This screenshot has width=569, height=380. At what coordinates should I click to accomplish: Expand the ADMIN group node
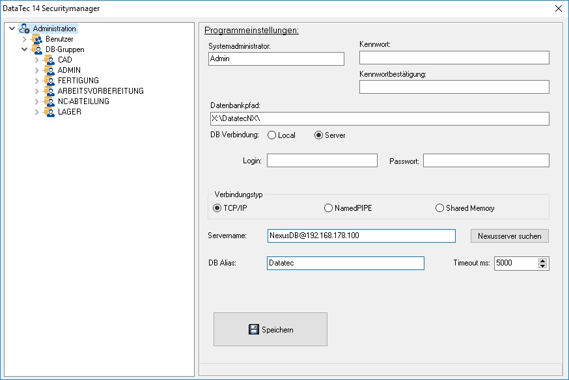point(36,70)
